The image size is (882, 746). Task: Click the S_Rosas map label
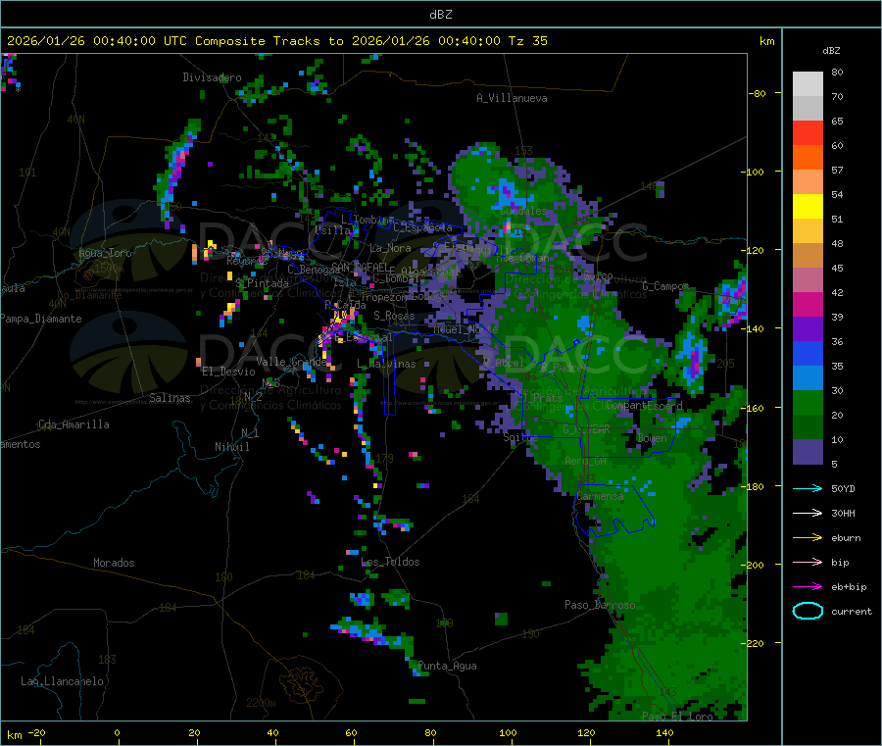(x=394, y=316)
